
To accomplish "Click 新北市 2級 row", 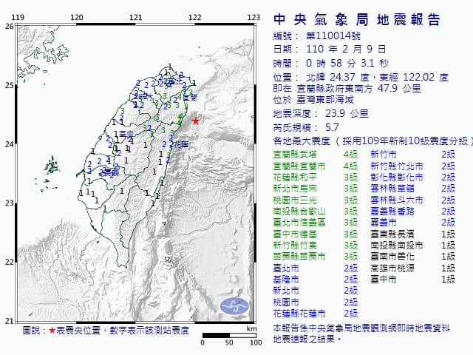I will tap(316, 291).
